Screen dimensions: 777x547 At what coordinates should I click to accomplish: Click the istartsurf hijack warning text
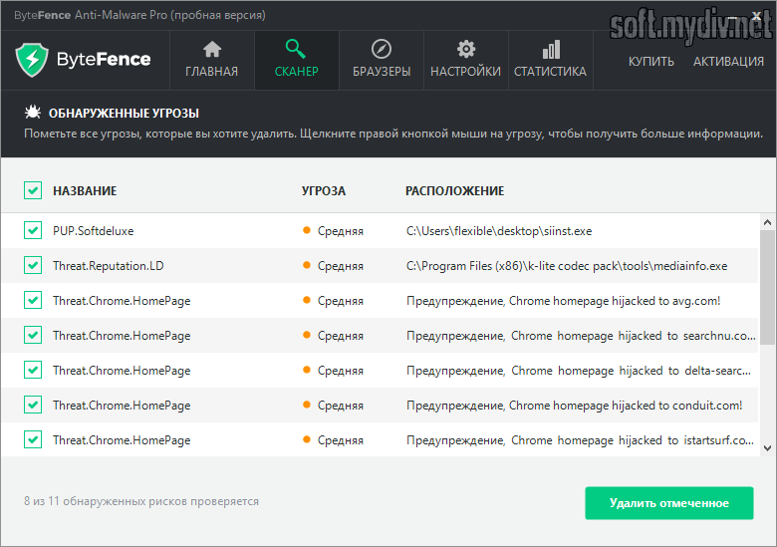(x=581, y=440)
